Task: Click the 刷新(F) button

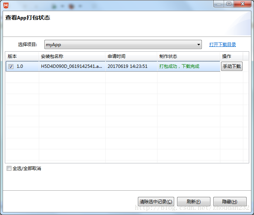Action: [194, 201]
